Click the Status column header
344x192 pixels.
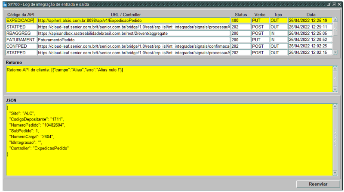pos(241,15)
